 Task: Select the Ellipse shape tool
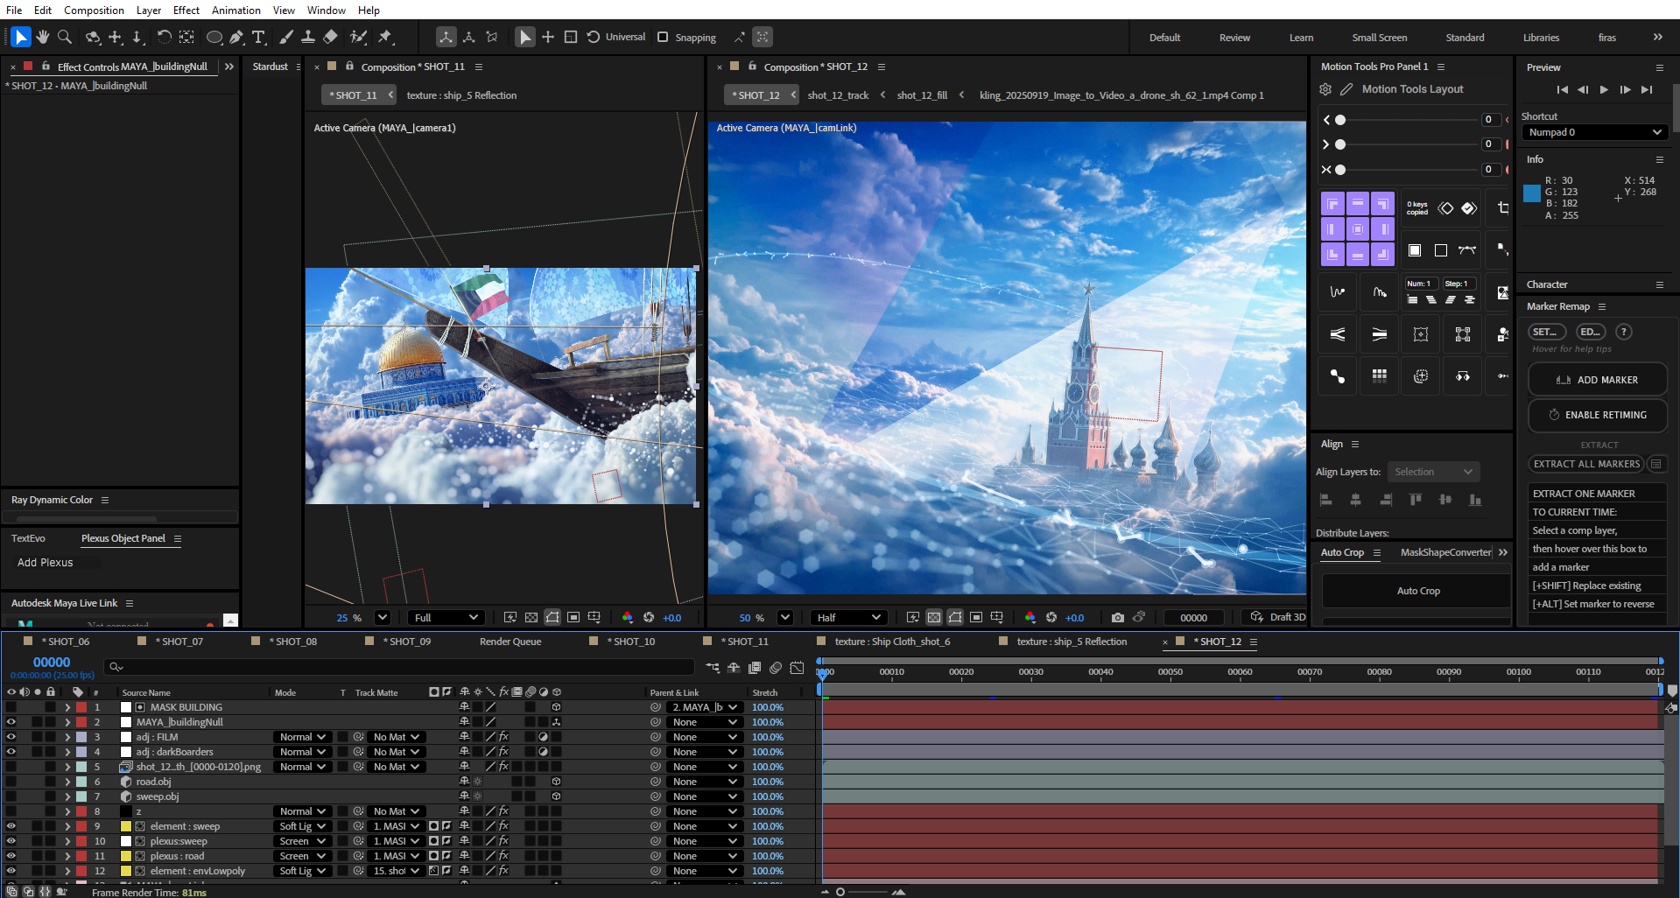click(x=214, y=37)
